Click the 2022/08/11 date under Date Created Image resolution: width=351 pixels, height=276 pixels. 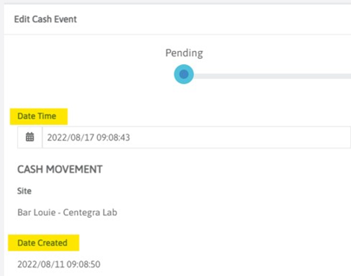click(x=37, y=264)
